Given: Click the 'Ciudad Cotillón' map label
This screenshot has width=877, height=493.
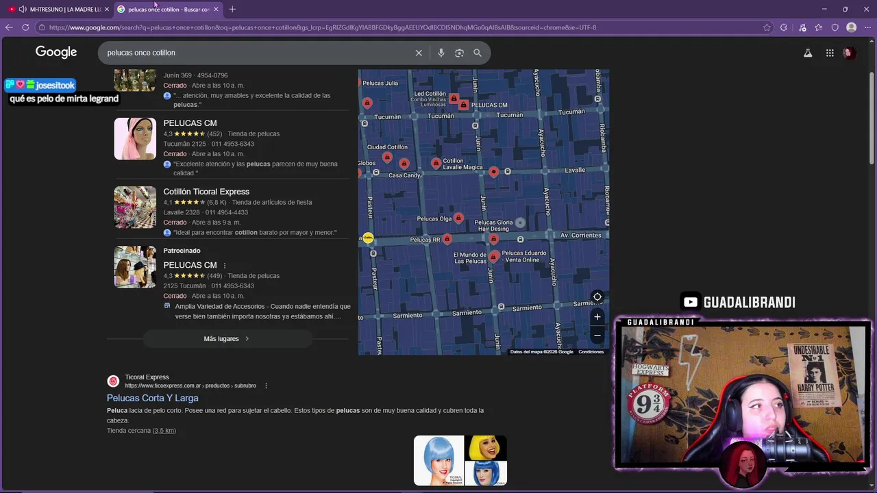Looking at the screenshot, I should (387, 147).
